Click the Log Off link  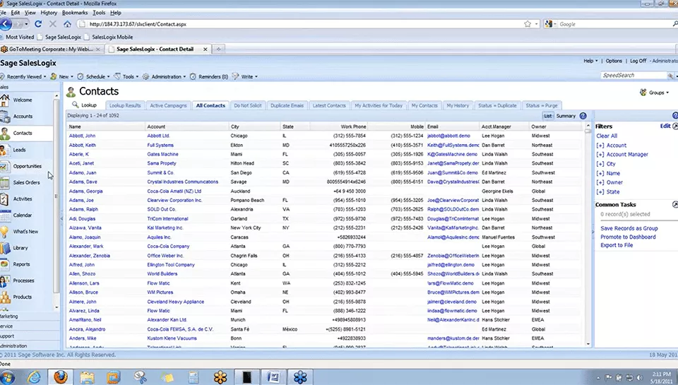[638, 61]
